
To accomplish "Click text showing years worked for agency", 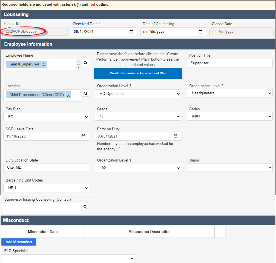I will (x=135, y=146).
